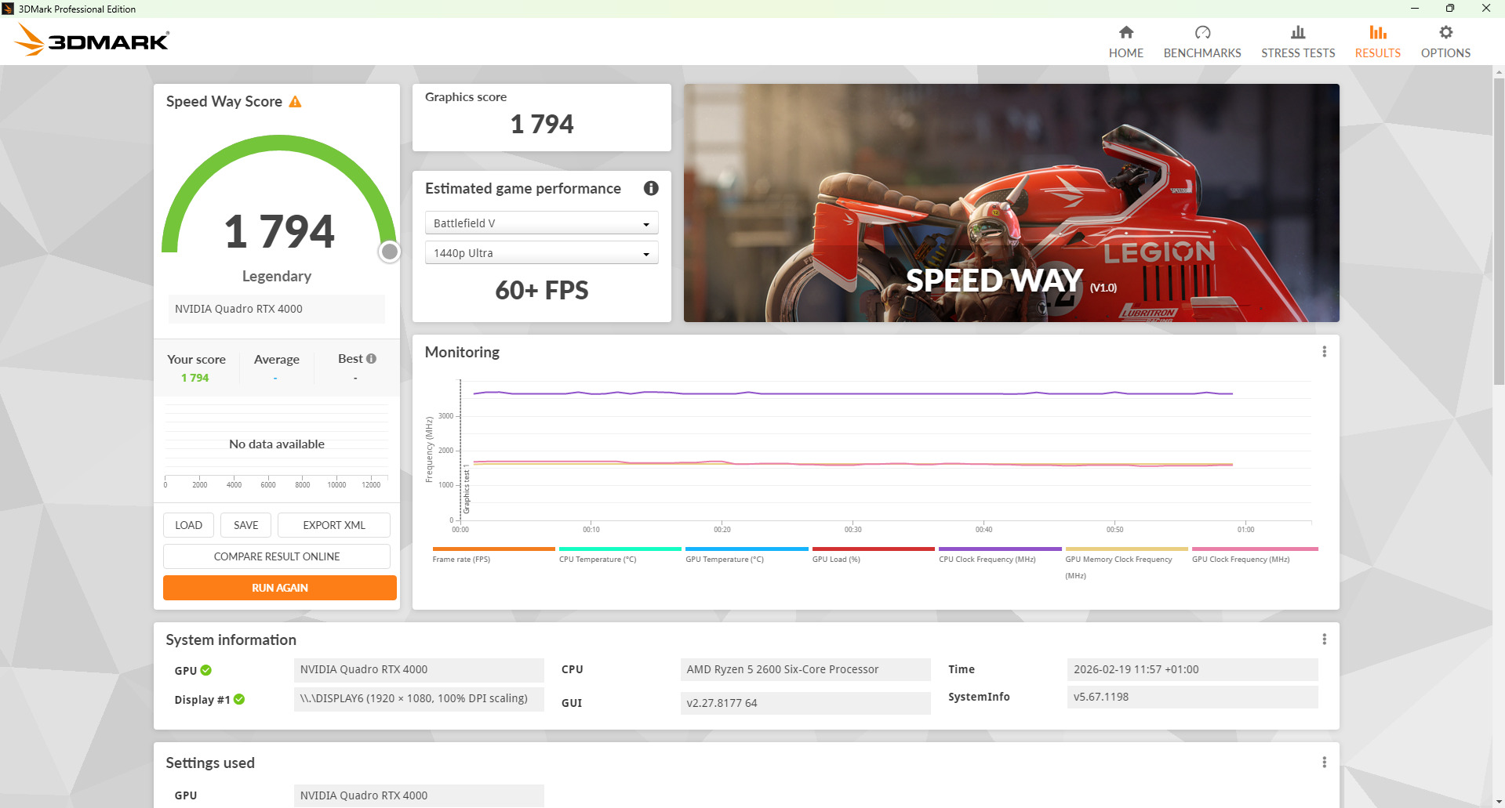
Task: Toggle the CPU Temperature legend series
Action: (x=620, y=555)
